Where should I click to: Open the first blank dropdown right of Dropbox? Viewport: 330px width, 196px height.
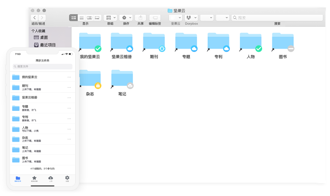tap(207, 18)
